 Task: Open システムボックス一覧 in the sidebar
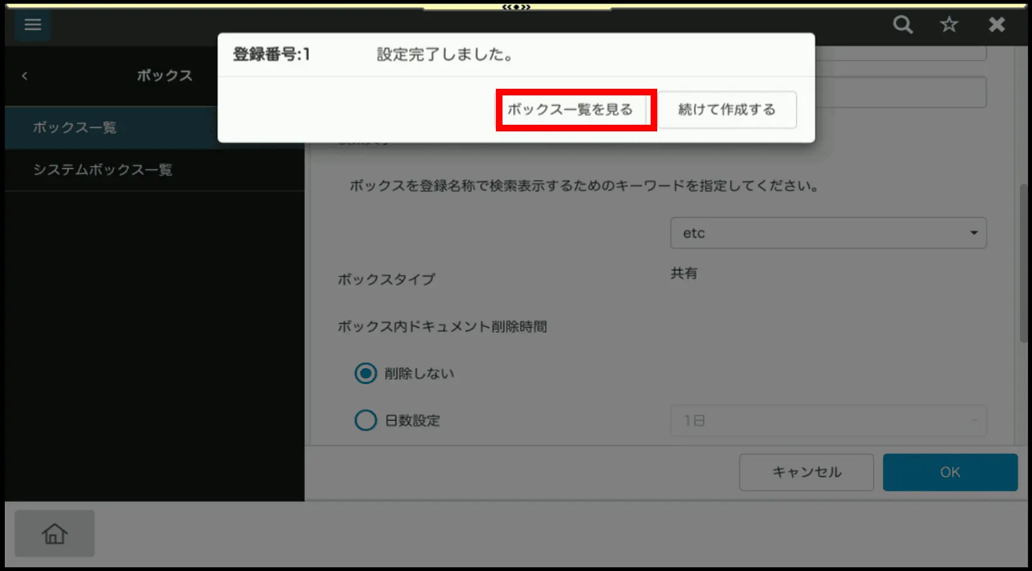pos(103,170)
